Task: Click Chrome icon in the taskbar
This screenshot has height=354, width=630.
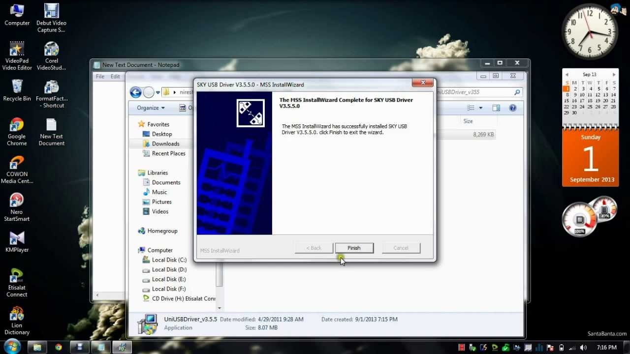Action: 59,347
